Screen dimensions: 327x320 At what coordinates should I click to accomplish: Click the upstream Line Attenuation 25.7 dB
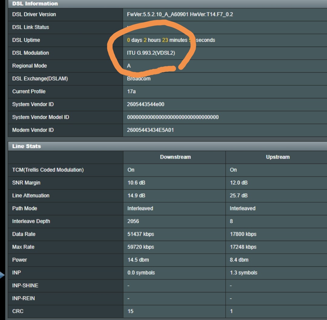coord(239,196)
